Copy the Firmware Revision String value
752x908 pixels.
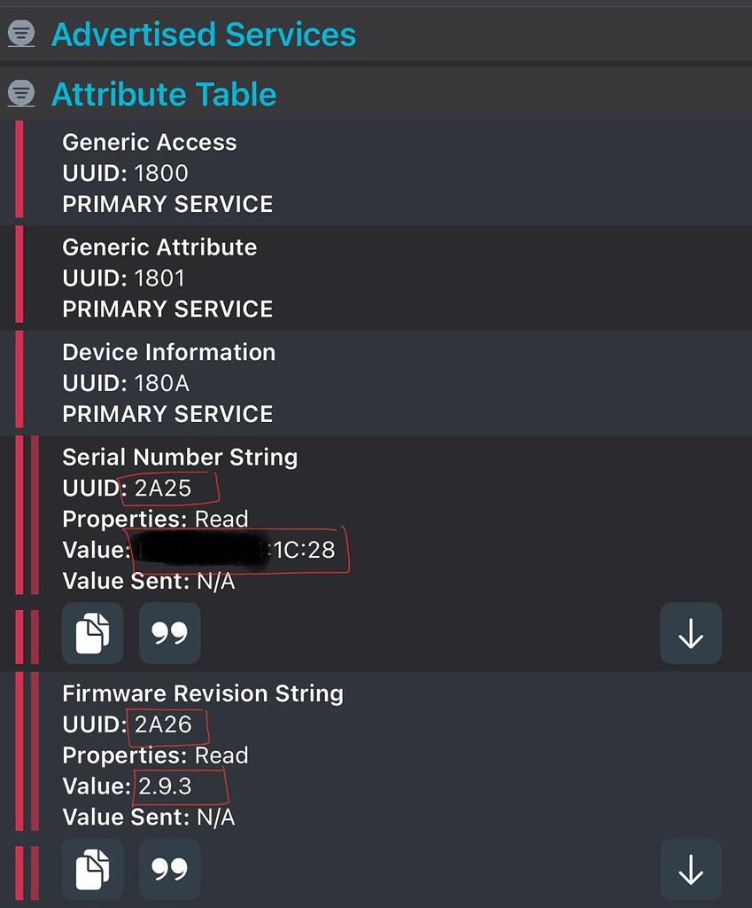tap(92, 869)
